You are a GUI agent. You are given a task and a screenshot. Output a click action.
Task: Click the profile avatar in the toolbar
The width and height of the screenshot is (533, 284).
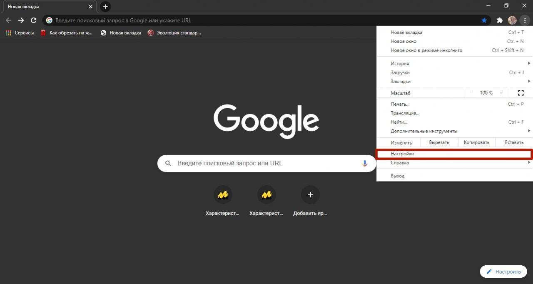pyautogui.click(x=512, y=20)
